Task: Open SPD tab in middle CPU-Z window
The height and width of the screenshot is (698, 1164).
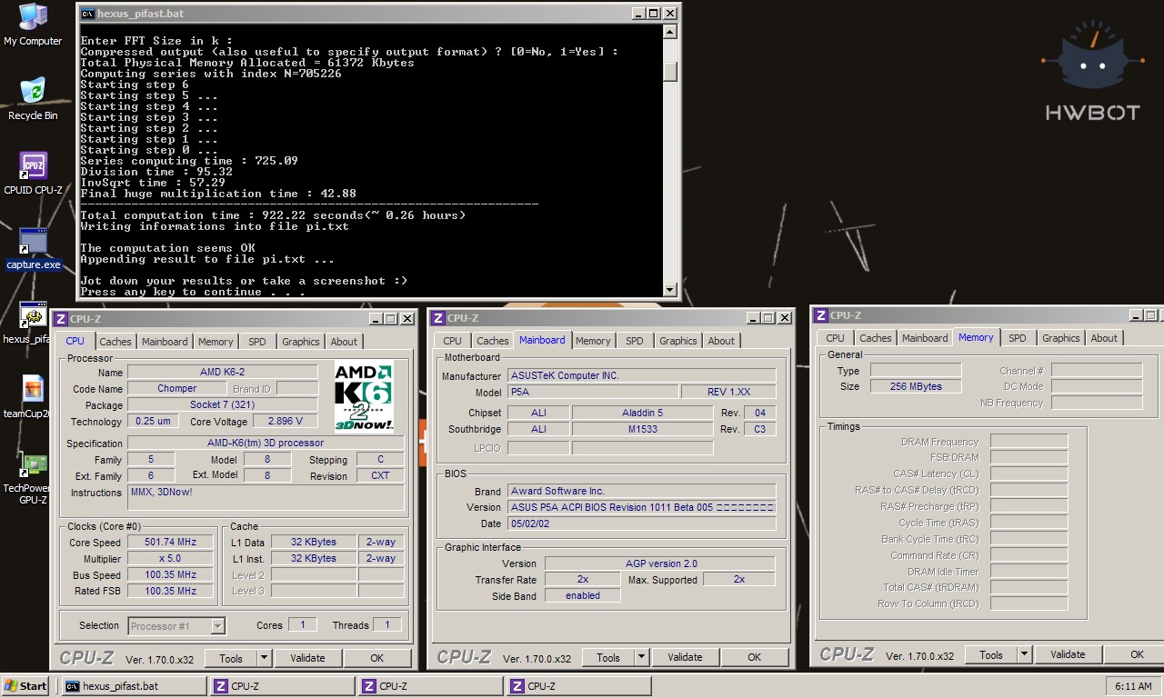Action: pos(635,341)
